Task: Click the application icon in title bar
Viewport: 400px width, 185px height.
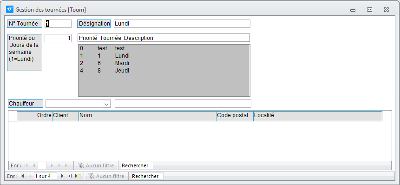Action: [x=10, y=10]
